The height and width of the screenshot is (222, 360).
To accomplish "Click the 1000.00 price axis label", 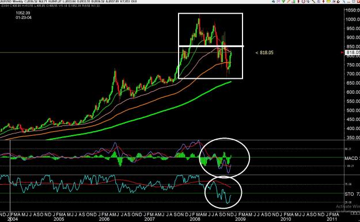I will (x=353, y=19).
